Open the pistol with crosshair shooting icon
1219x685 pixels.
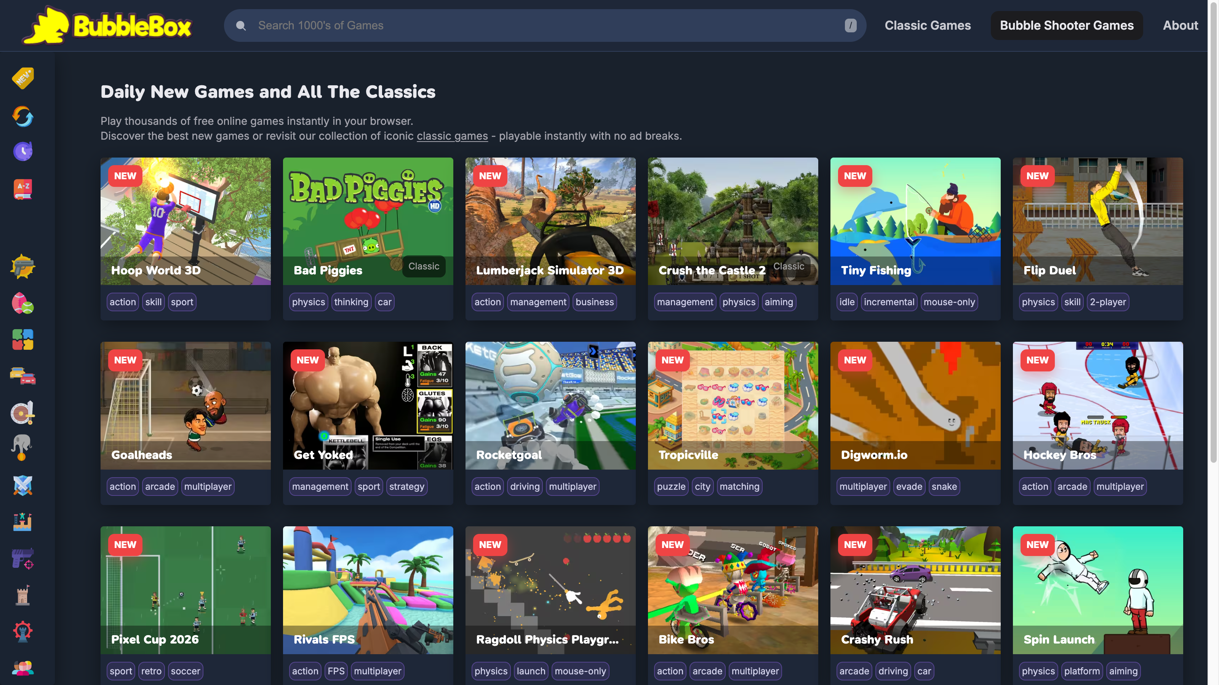[23, 559]
